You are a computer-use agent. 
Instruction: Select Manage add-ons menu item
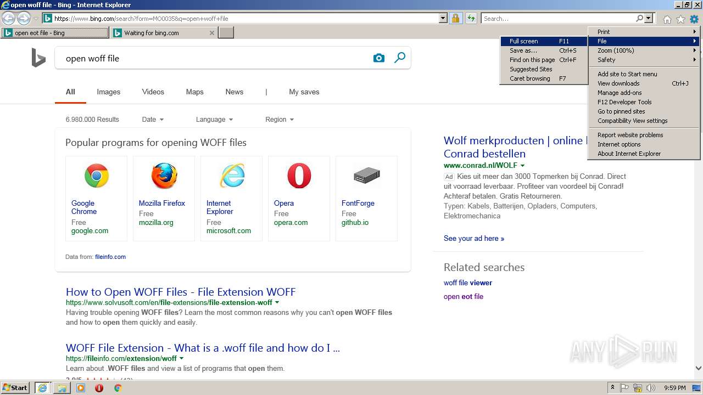pos(644,93)
